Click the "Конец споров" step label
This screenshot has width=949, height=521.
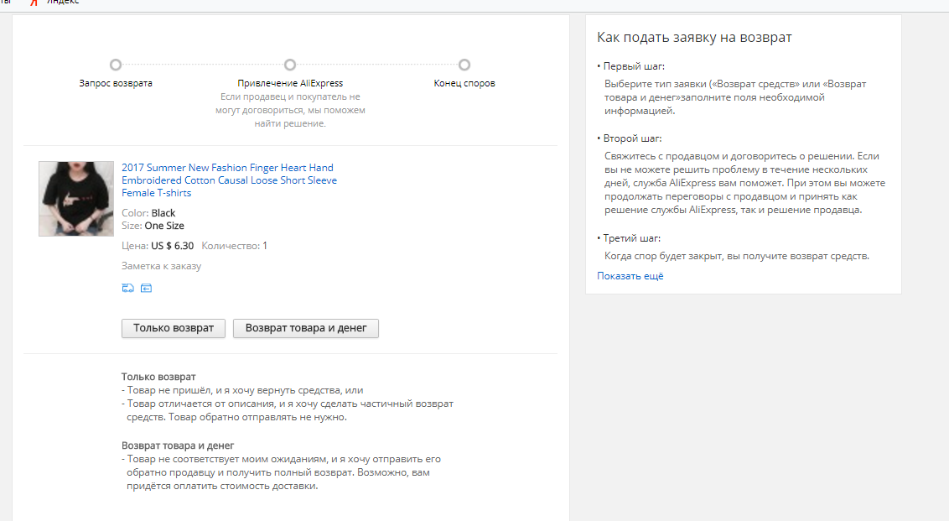click(464, 83)
